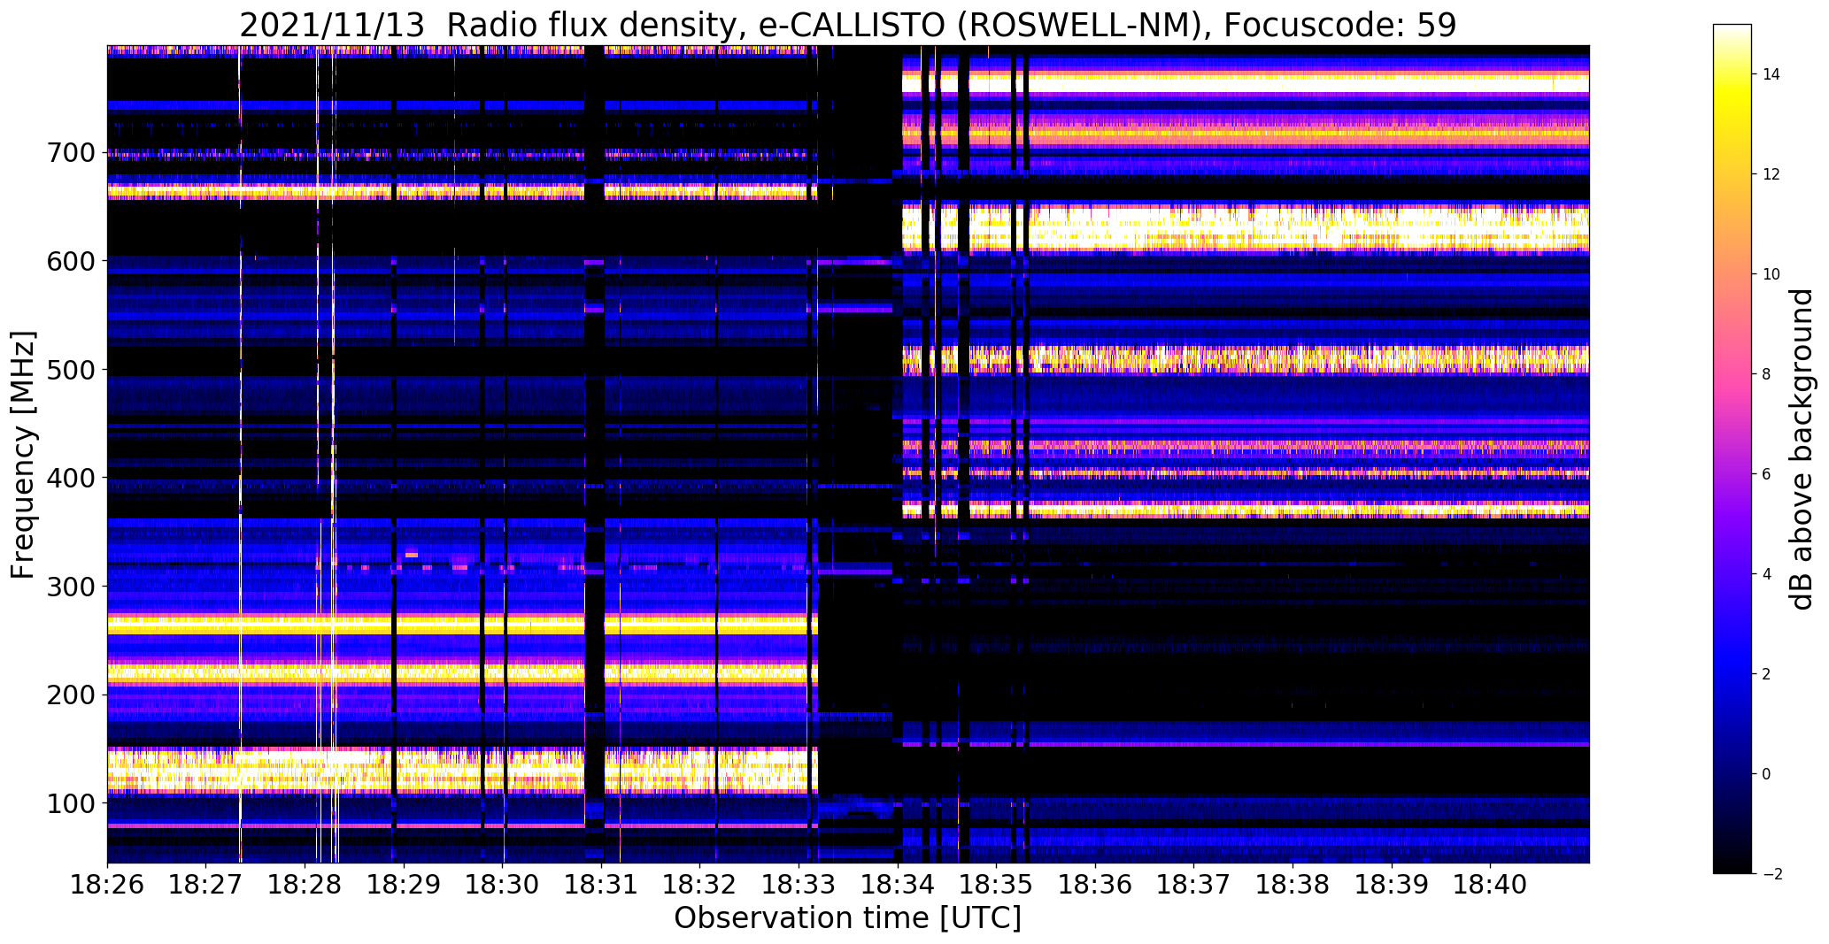Click the colorbar tick label 10
The width and height of the screenshot is (1829, 944).
click(x=1771, y=274)
